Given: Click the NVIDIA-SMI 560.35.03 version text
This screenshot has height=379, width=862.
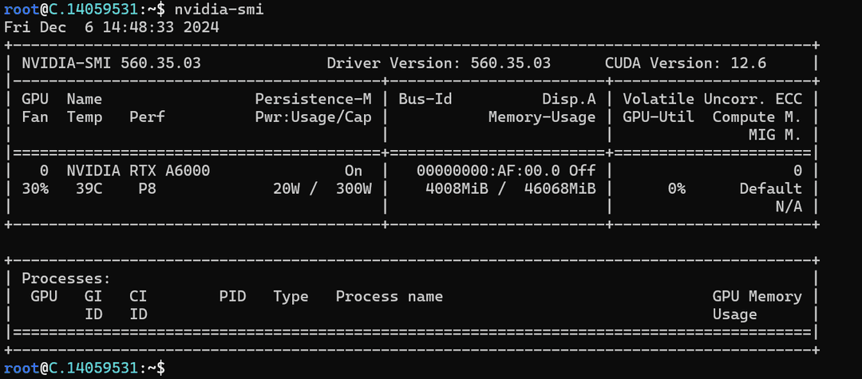Looking at the screenshot, I should (x=112, y=63).
